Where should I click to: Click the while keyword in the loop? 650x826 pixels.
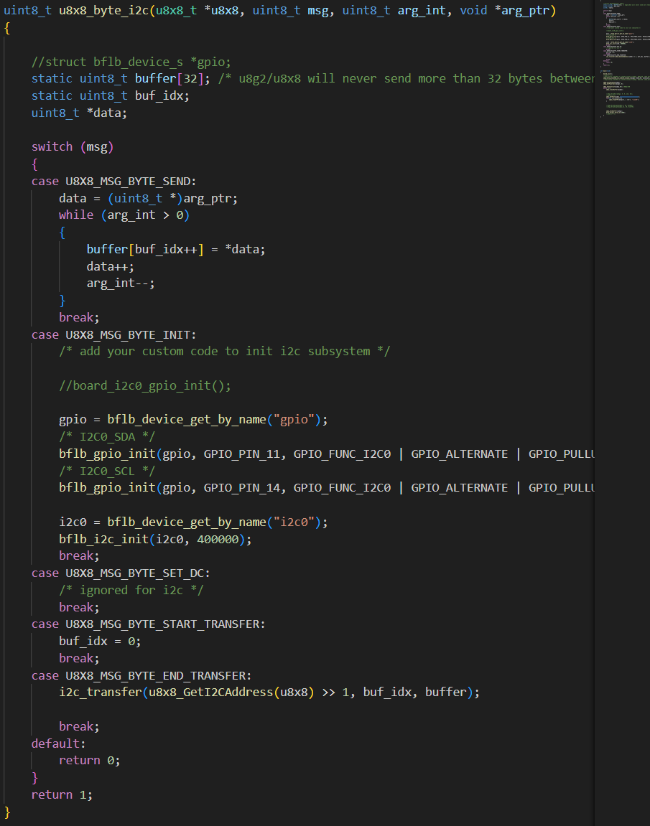[76, 215]
